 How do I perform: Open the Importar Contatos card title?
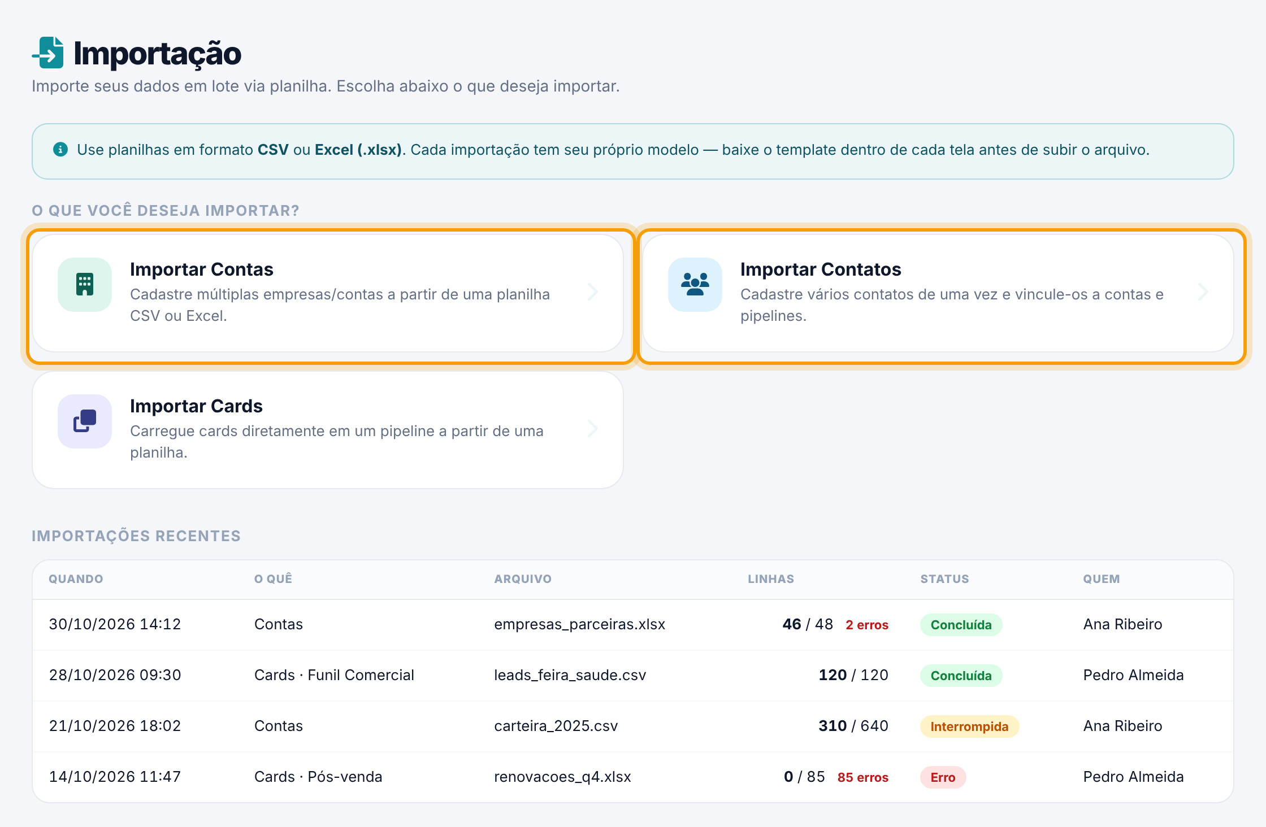pos(821,269)
